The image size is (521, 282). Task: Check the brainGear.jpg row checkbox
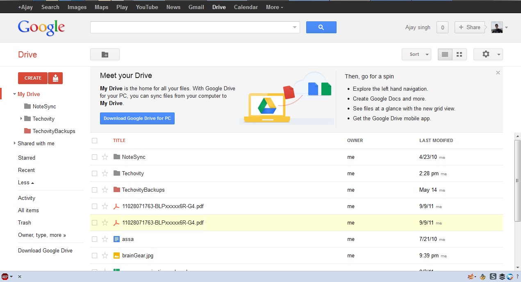click(94, 255)
